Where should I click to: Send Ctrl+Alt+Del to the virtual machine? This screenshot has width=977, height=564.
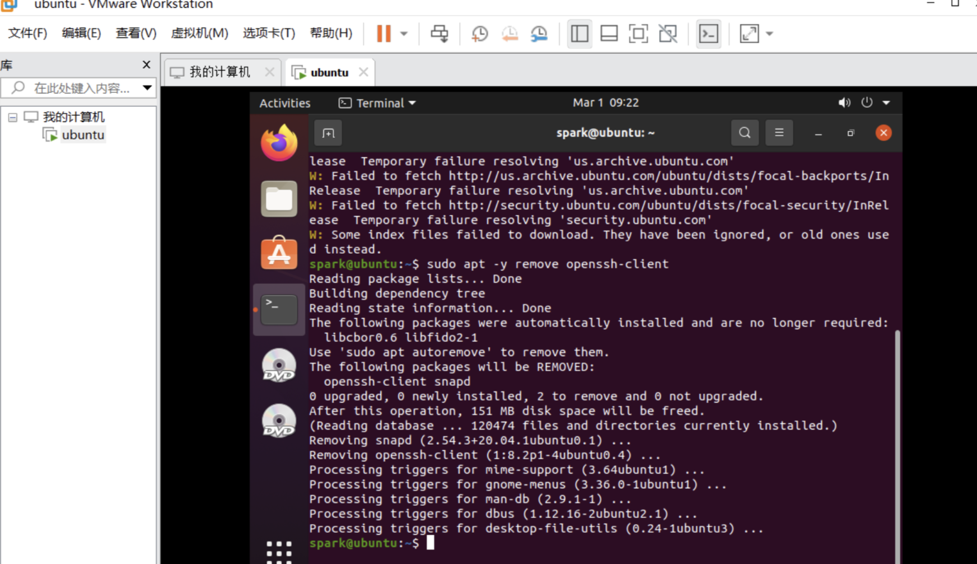440,34
